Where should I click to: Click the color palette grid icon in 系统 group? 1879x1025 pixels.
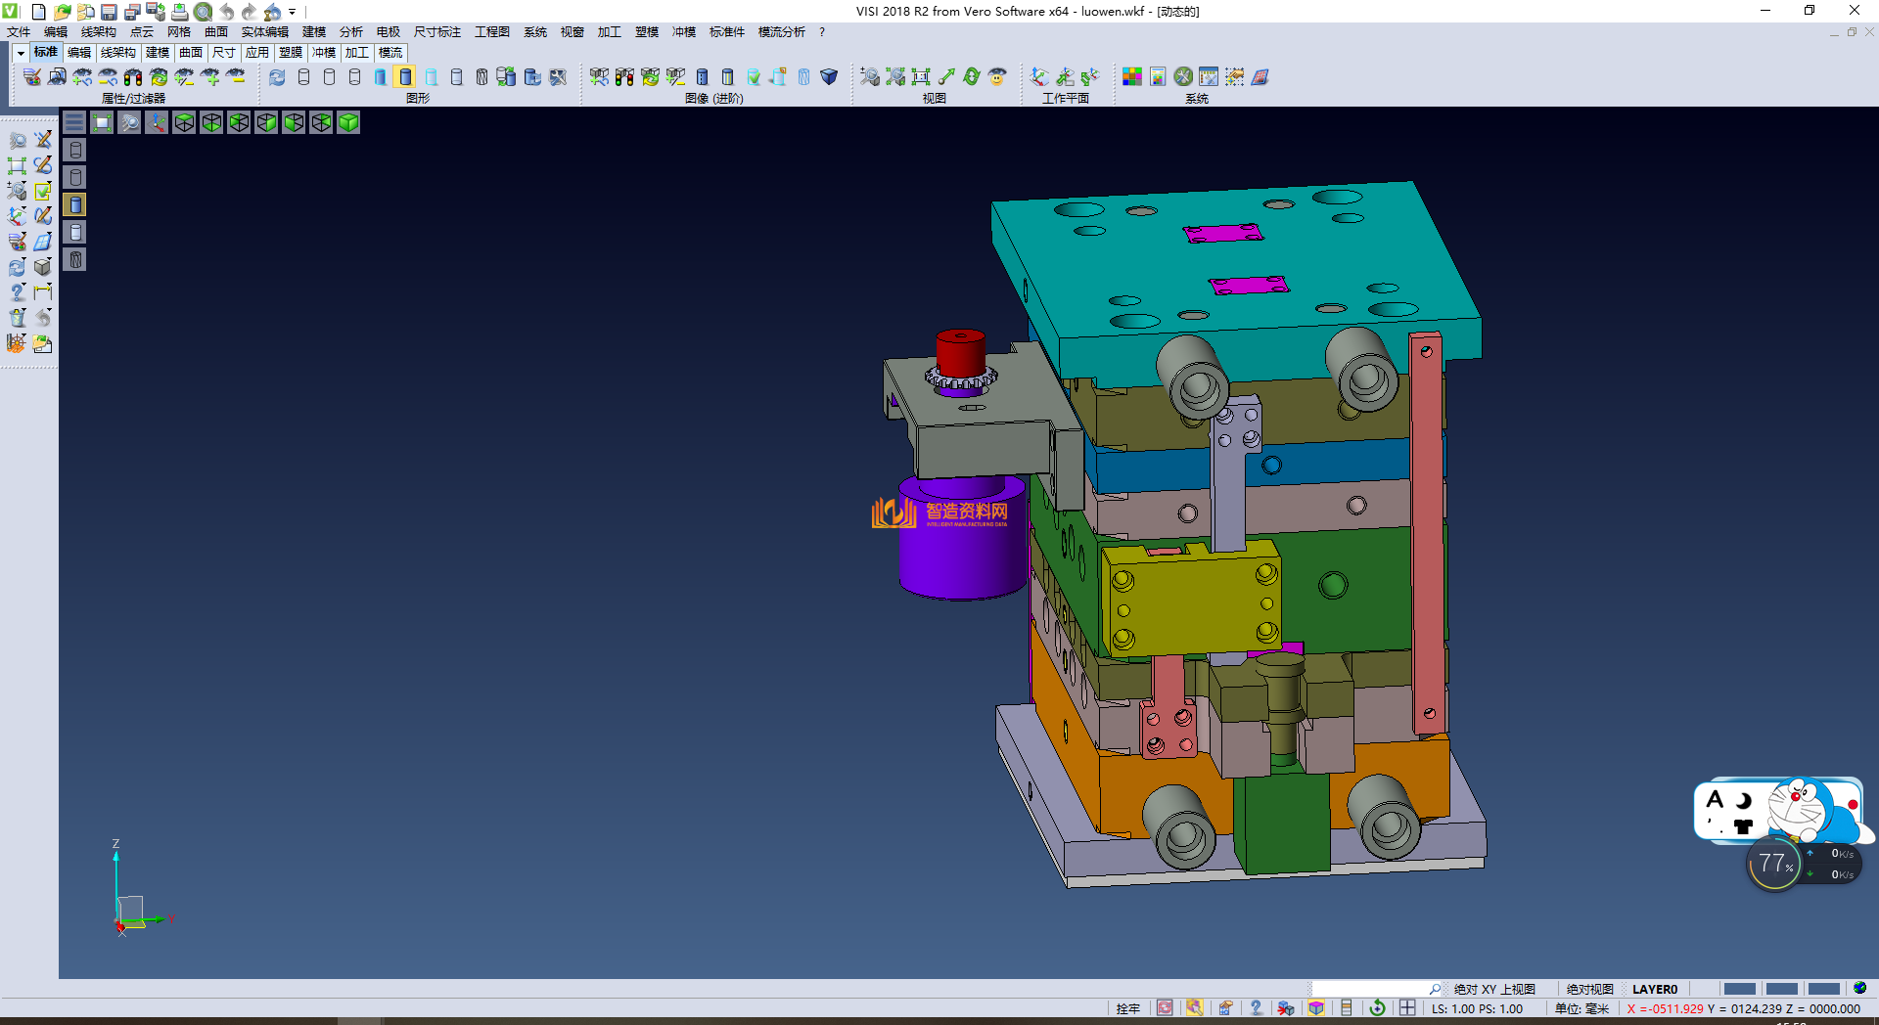[1131, 76]
